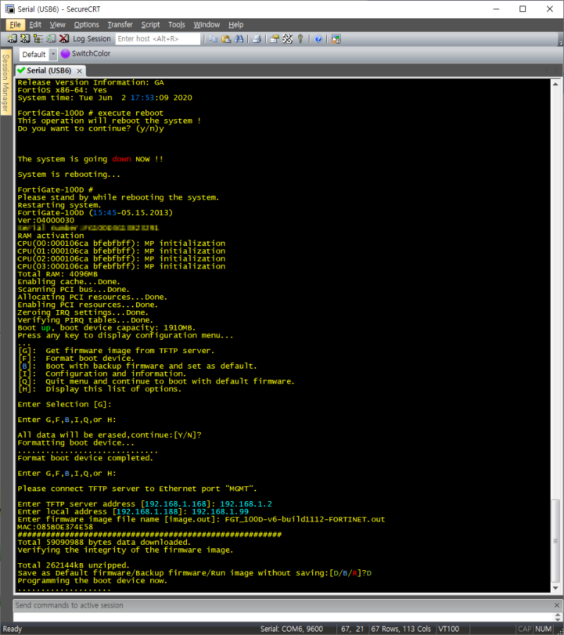Open Help with the blue question icon
The width and height of the screenshot is (564, 635).
318,39
